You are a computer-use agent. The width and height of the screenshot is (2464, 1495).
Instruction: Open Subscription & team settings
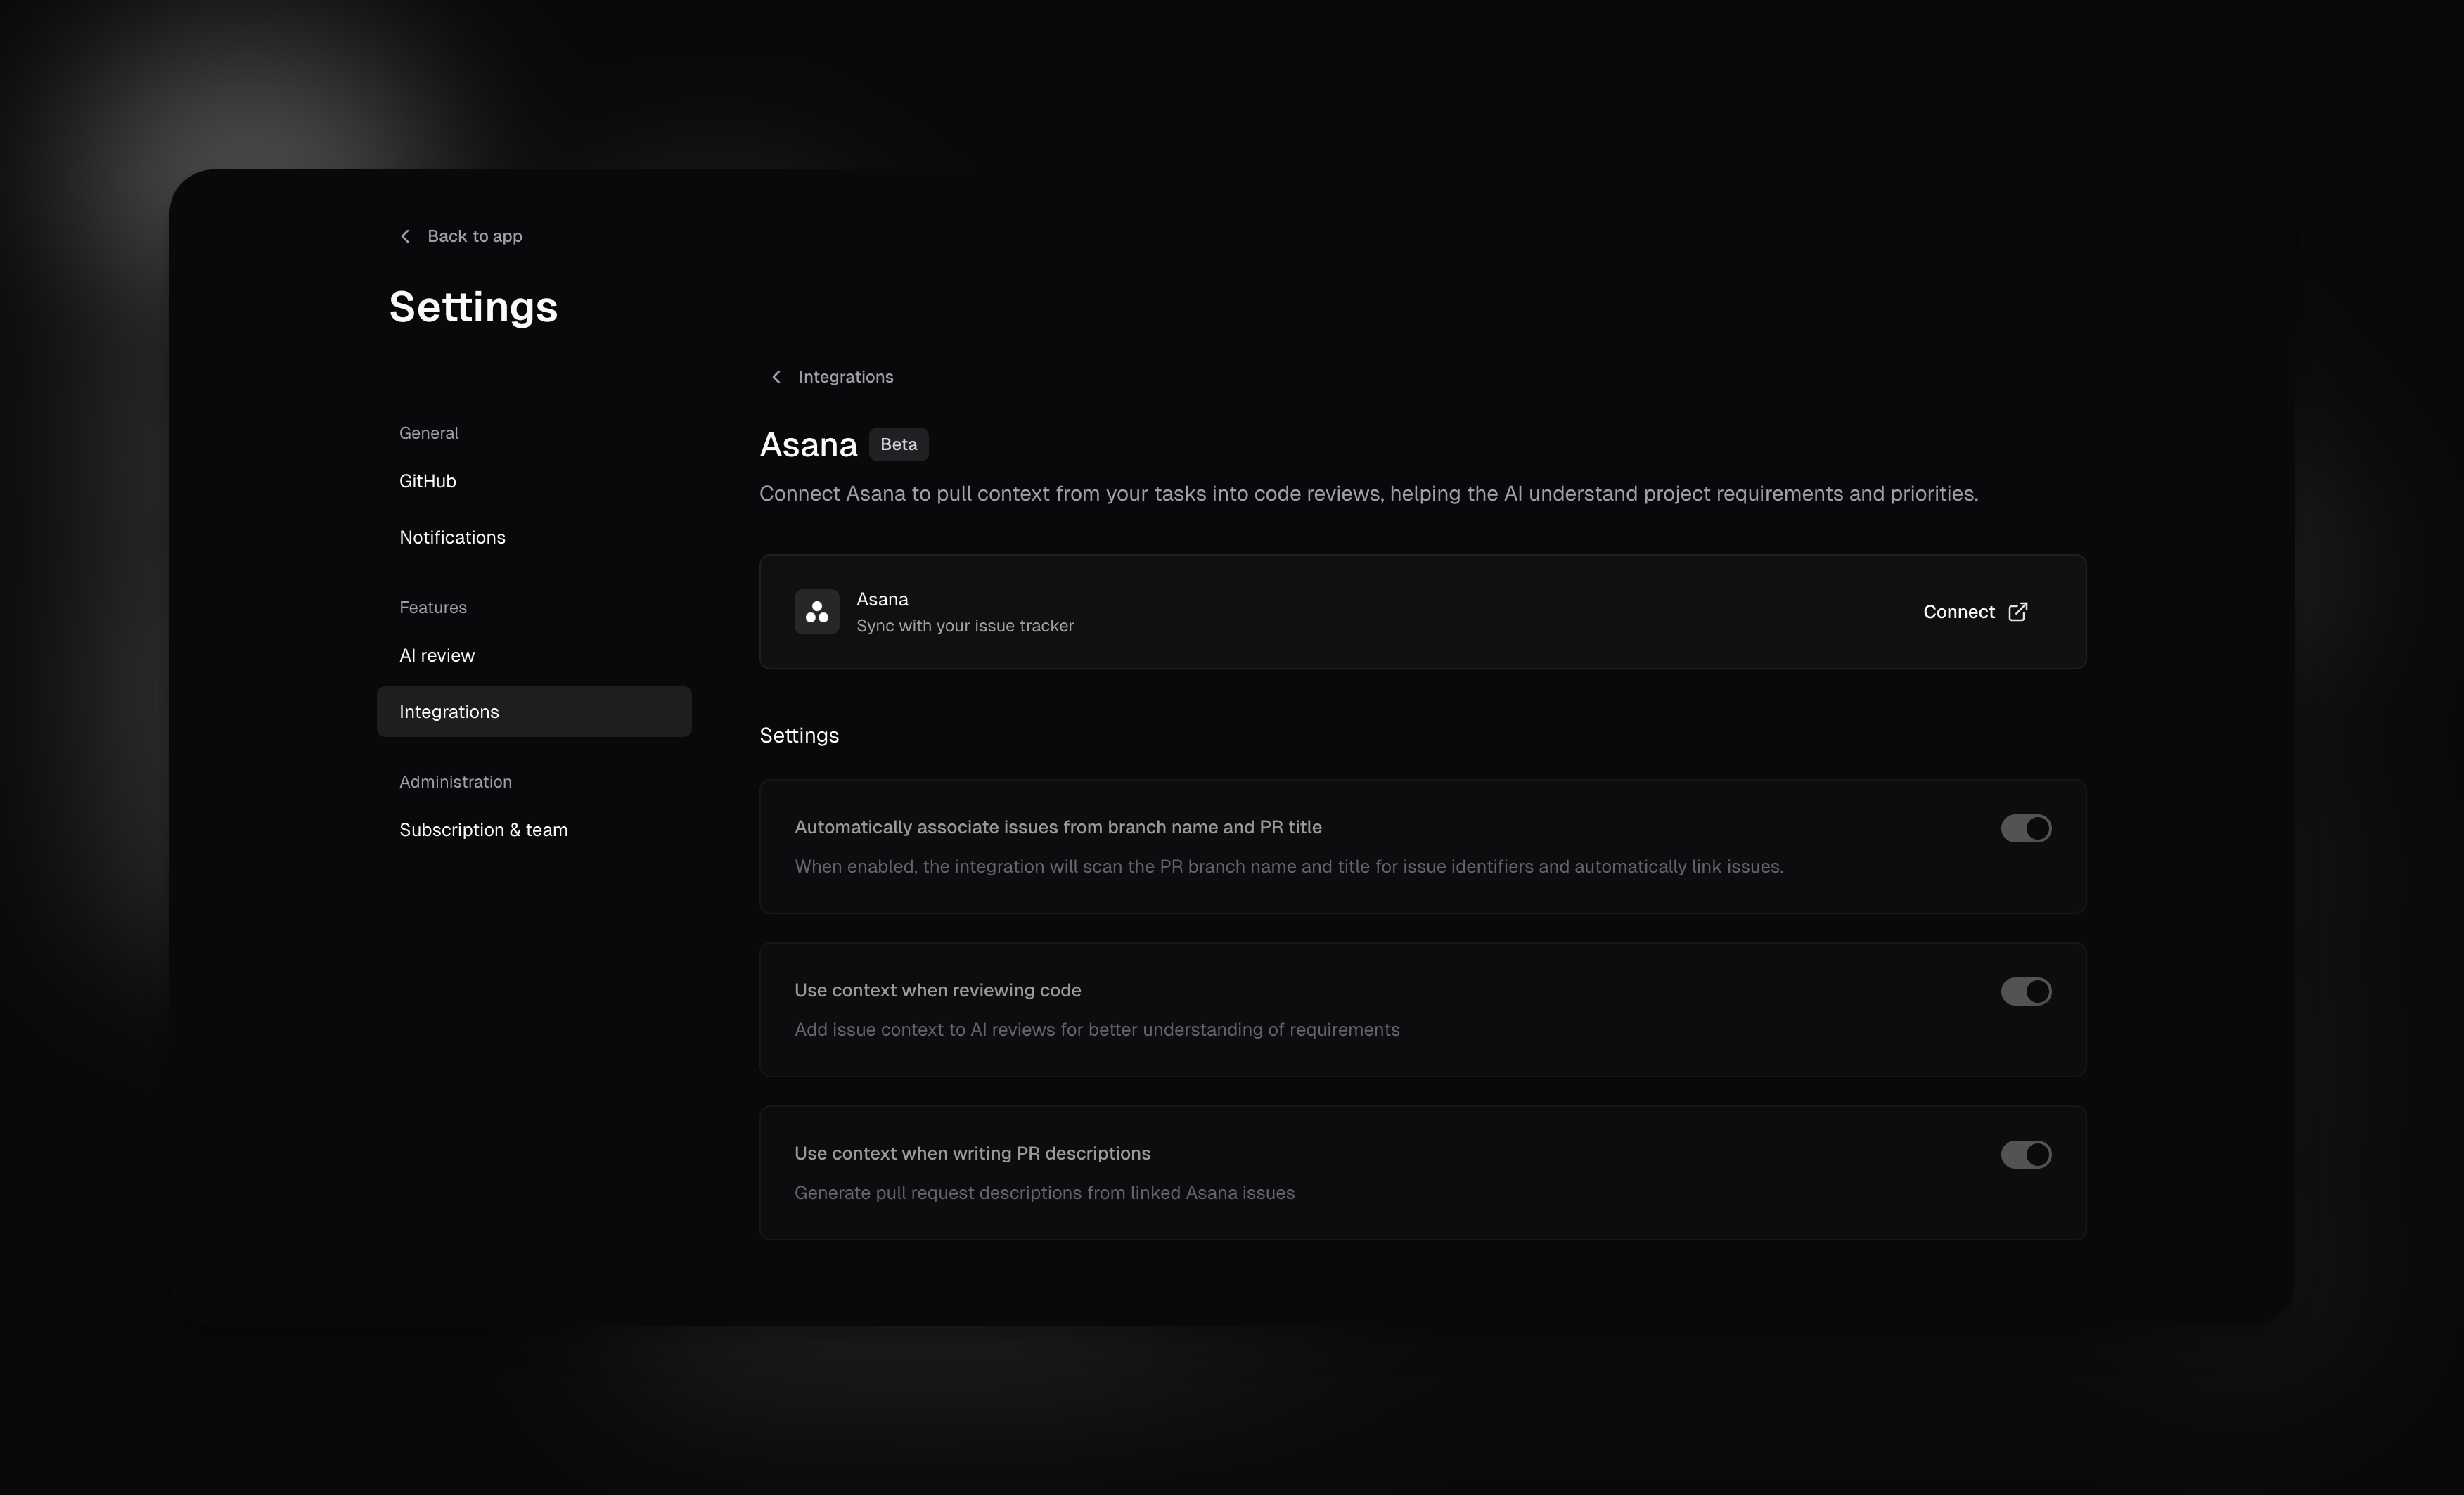click(483, 830)
